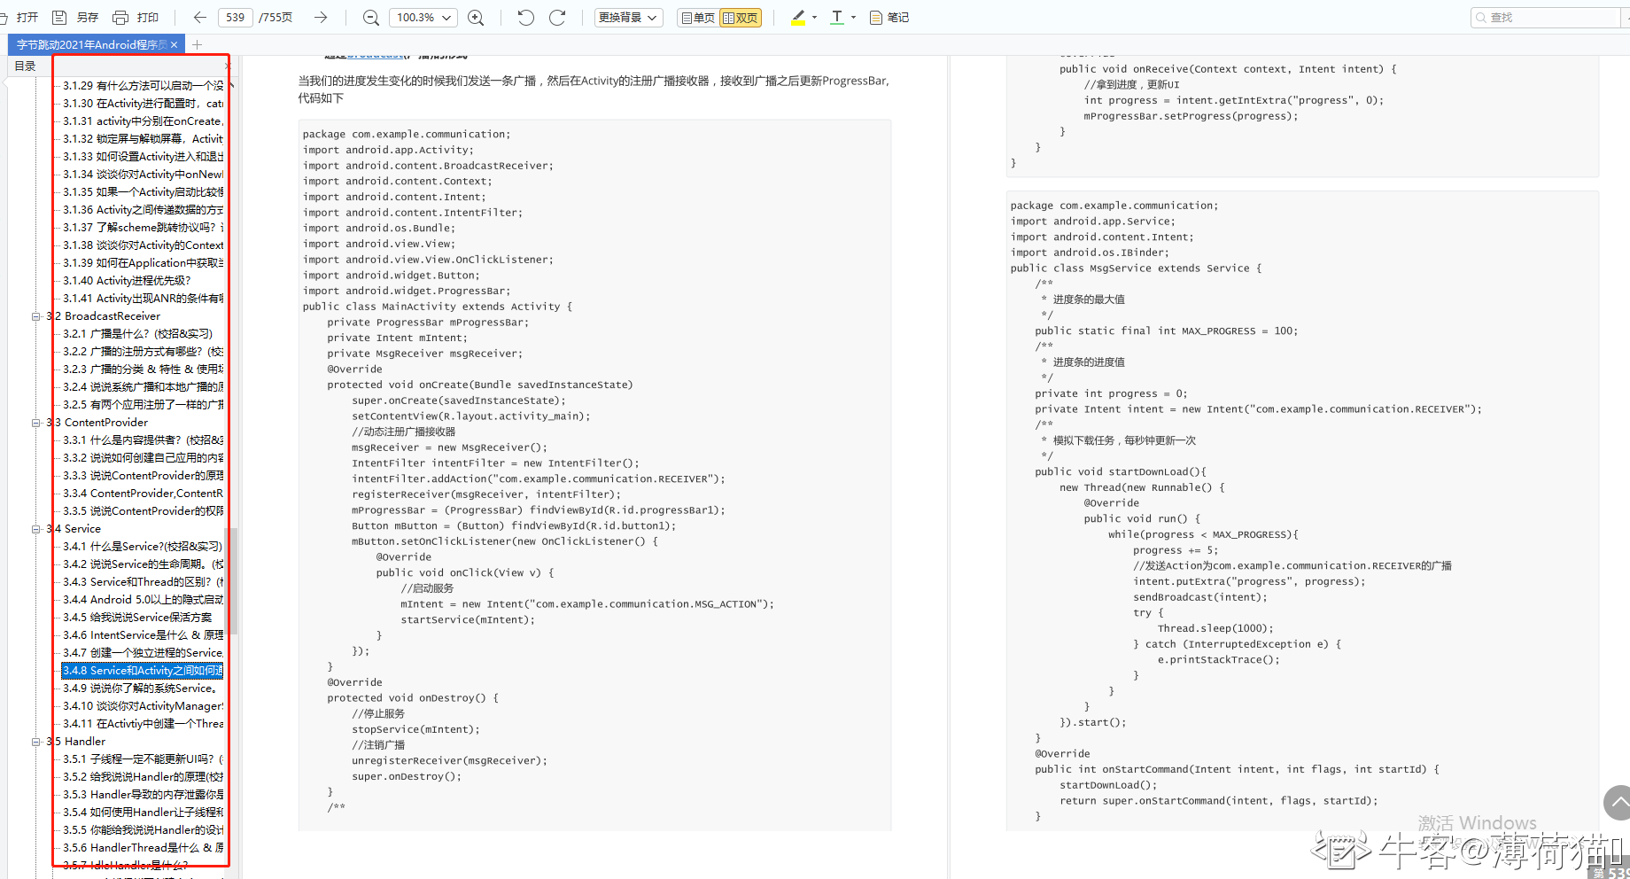
Task: Open the 笔记 notes tool
Action: point(889,17)
